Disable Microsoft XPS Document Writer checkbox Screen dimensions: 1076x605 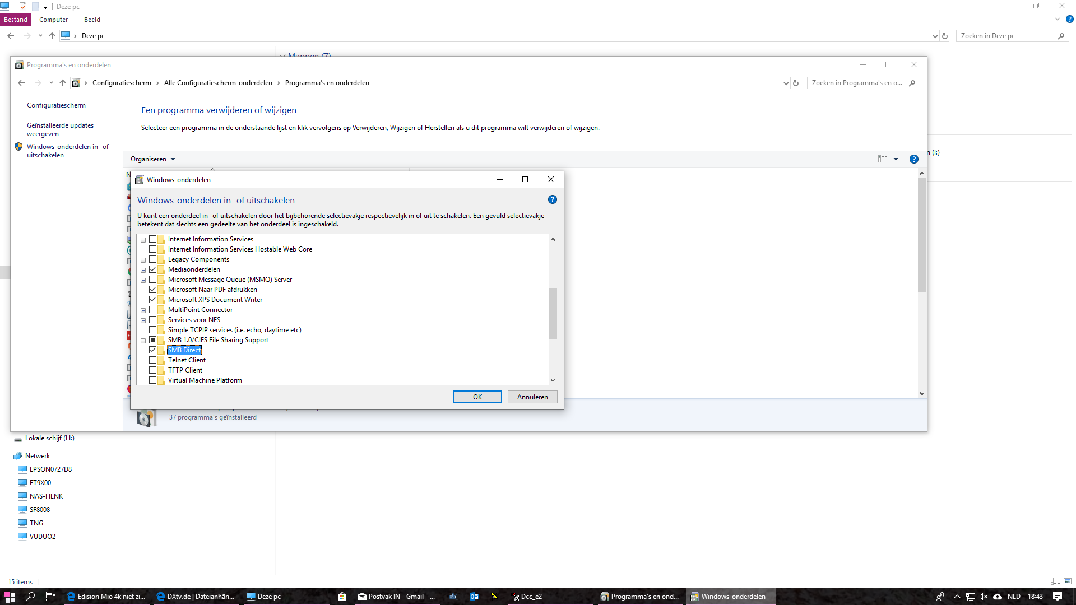click(152, 300)
